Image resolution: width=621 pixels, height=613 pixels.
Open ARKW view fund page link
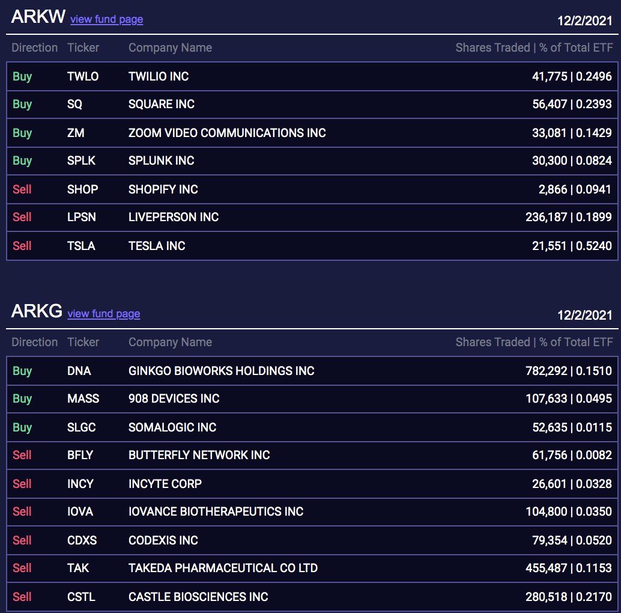click(106, 19)
